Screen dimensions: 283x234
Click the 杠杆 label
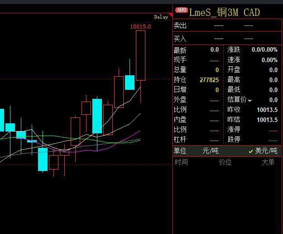pyautogui.click(x=180, y=139)
